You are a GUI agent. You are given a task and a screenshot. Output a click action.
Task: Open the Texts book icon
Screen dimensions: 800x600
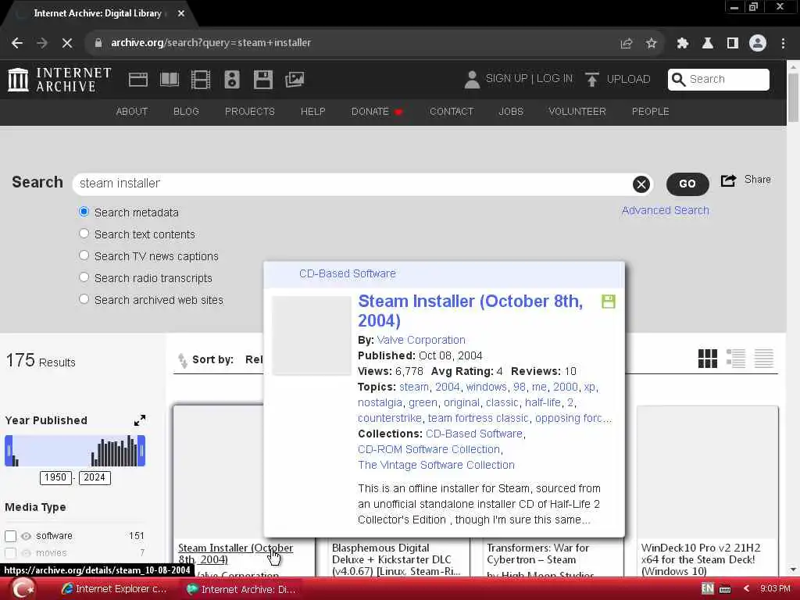(170, 80)
